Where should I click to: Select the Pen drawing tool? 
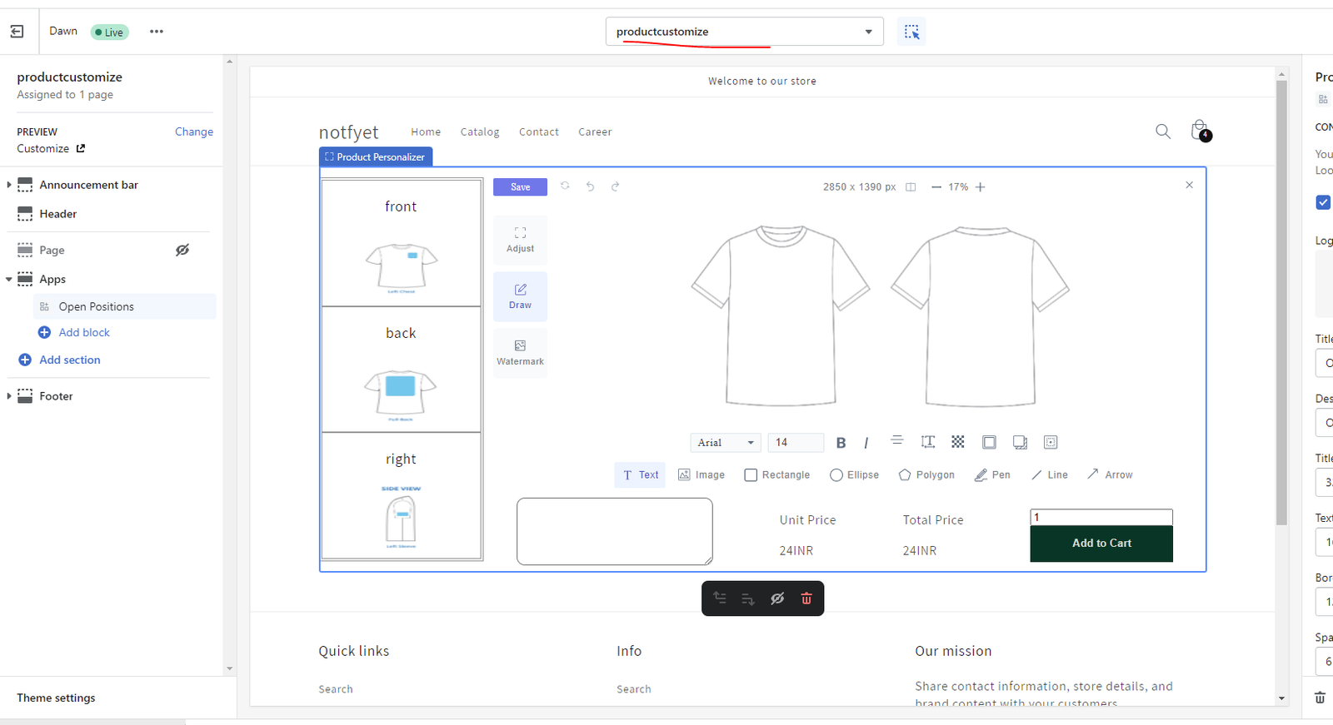992,475
